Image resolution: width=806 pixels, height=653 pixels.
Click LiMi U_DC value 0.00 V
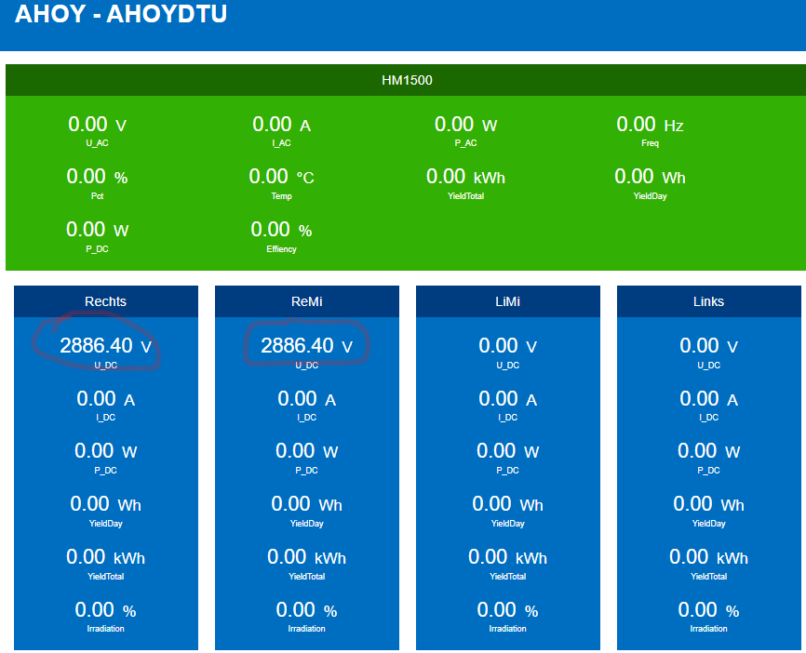(508, 346)
